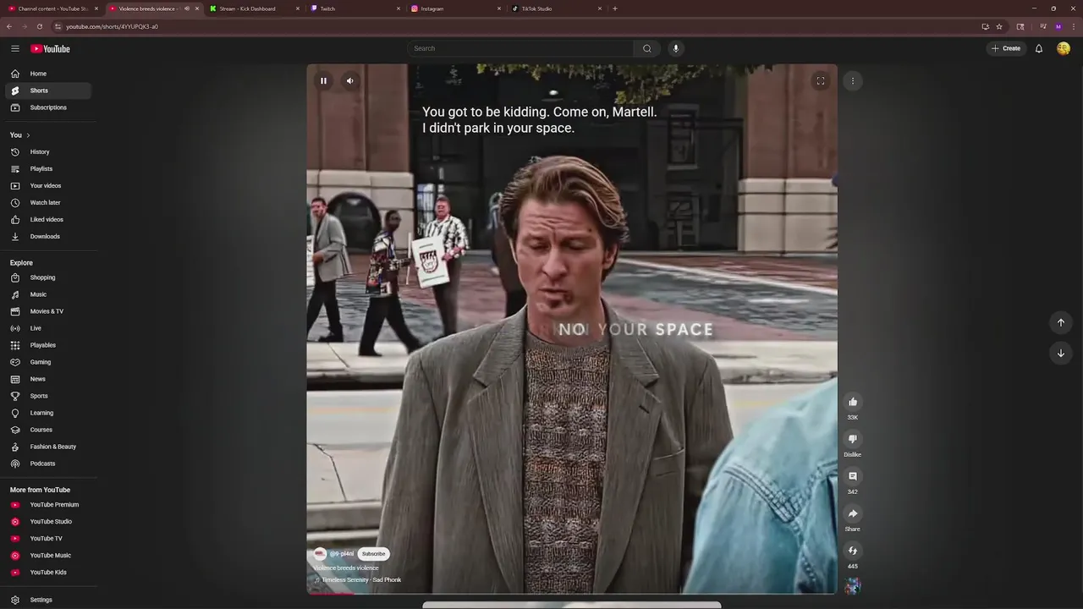The width and height of the screenshot is (1083, 609).
Task: Subscribe to the @9-pl4nl channel
Action: (x=373, y=554)
